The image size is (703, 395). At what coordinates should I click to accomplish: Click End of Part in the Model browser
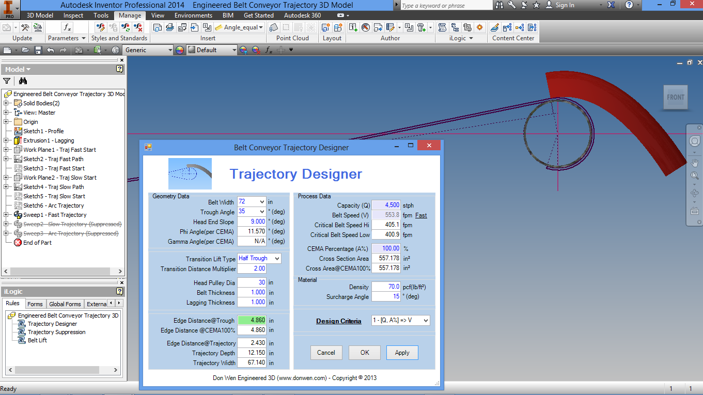(x=37, y=243)
